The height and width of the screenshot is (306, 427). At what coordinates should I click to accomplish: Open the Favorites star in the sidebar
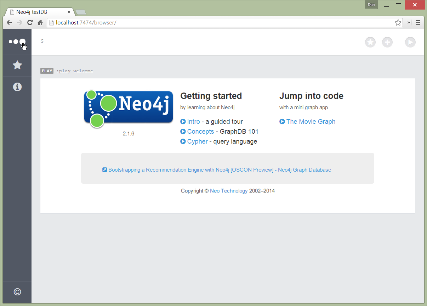17,65
